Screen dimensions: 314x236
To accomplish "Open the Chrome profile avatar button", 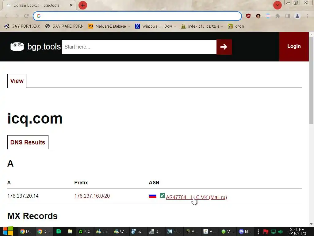I will [x=297, y=16].
